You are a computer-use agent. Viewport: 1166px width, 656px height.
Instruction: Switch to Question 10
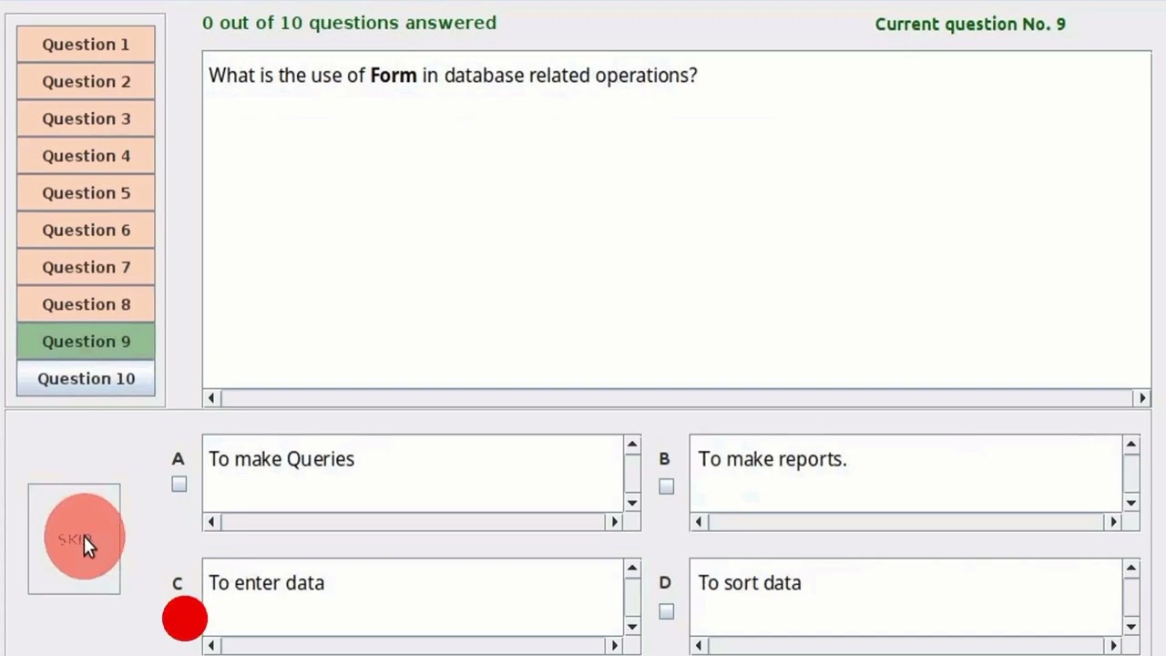(86, 379)
